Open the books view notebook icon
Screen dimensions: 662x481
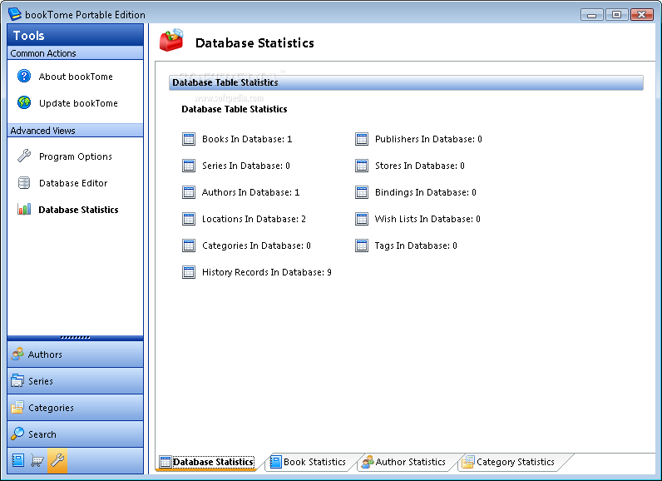(x=17, y=460)
